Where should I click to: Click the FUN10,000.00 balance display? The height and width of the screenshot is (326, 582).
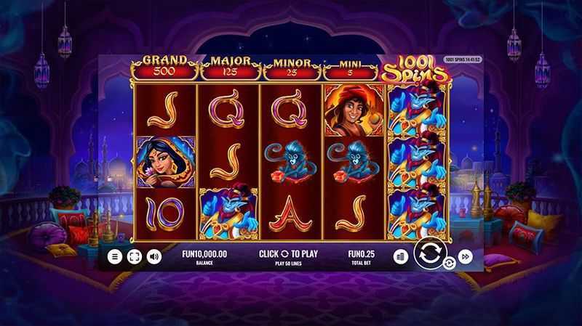click(204, 257)
